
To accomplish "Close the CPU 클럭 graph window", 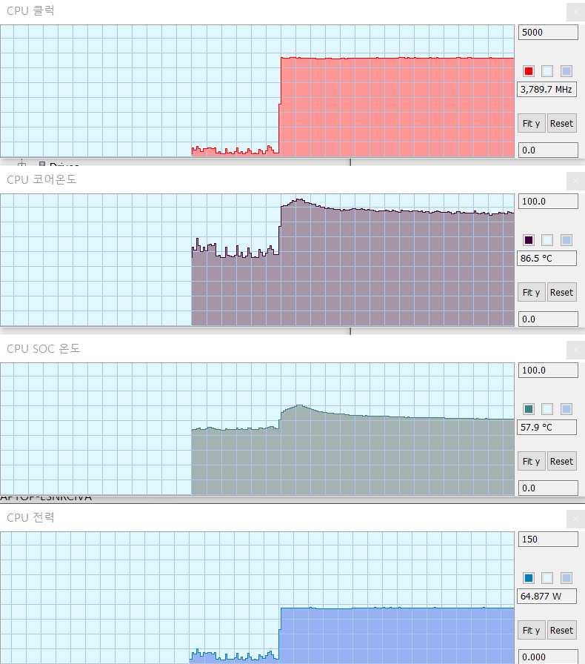I will [x=575, y=12].
